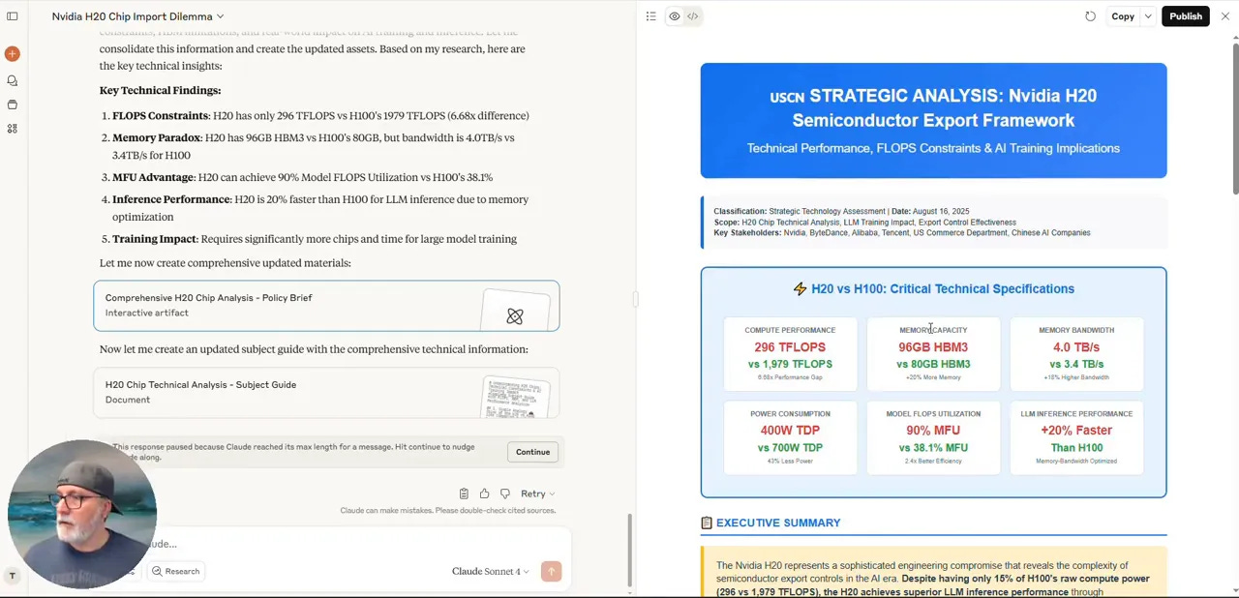Copy the response with the clipboard icon

pos(464,493)
